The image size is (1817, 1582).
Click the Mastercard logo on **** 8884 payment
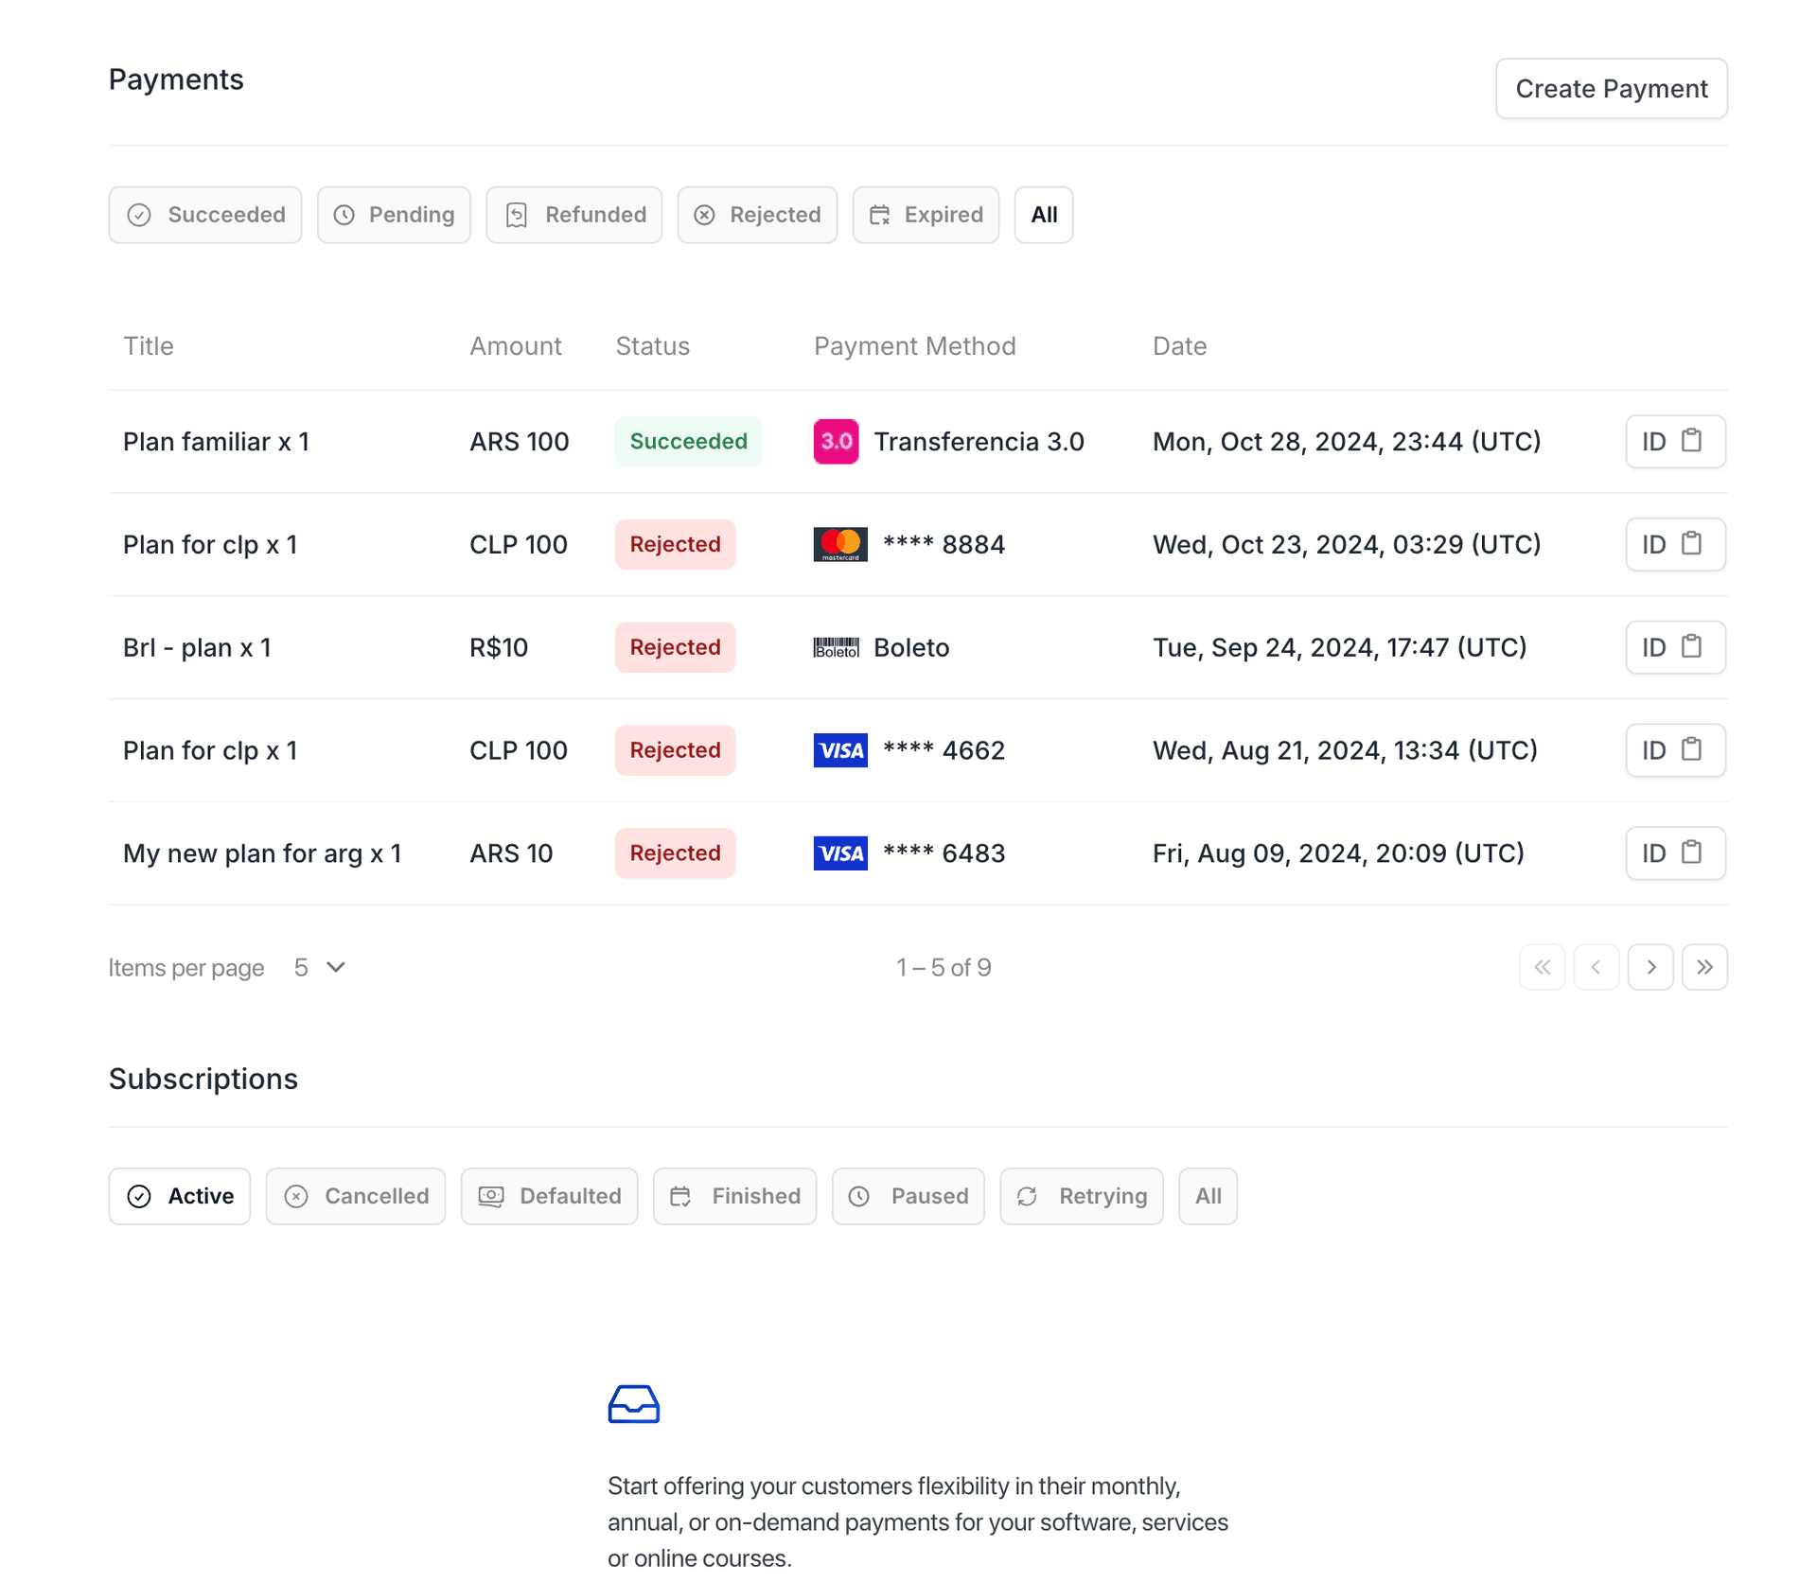click(839, 544)
